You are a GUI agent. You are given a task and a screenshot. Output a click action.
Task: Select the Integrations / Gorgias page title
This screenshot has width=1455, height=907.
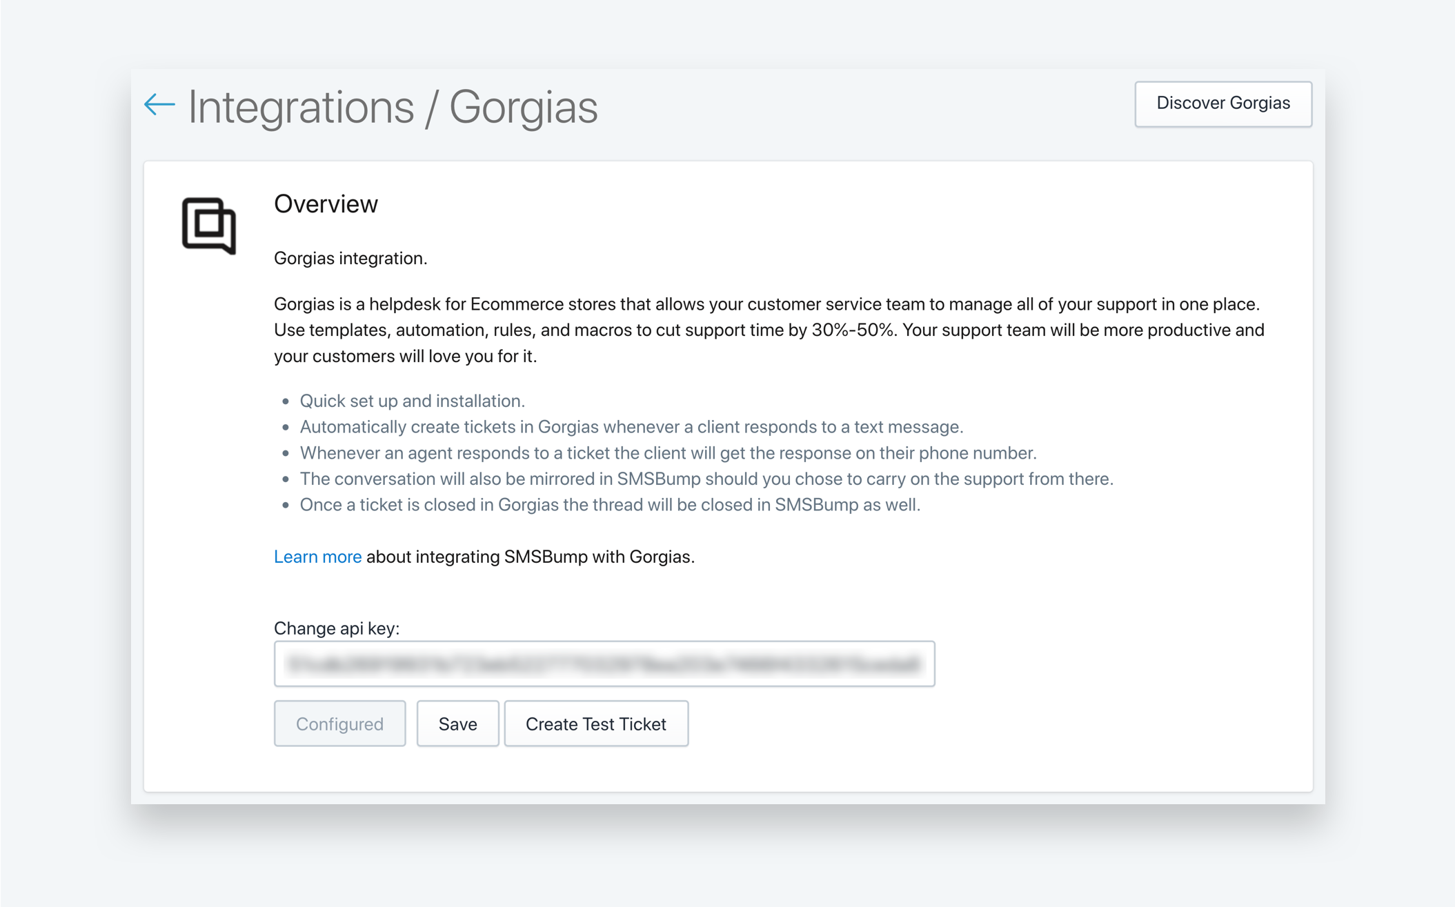click(393, 107)
